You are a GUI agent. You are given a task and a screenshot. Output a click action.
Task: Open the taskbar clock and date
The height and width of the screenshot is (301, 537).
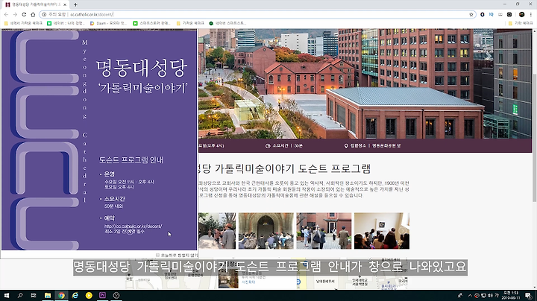click(x=511, y=296)
